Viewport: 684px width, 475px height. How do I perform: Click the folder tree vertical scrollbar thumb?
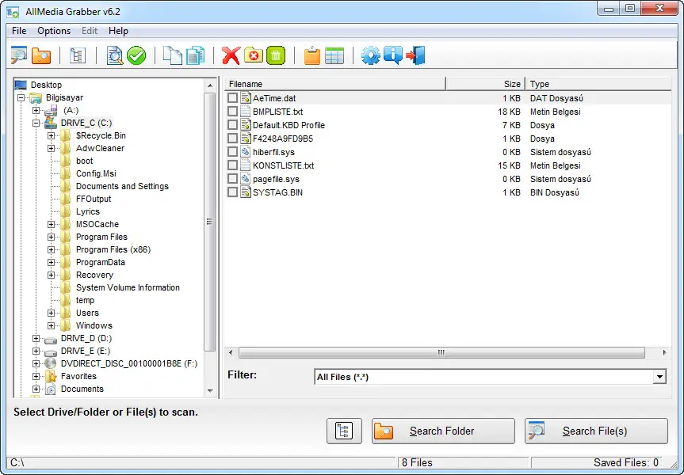click(210, 222)
